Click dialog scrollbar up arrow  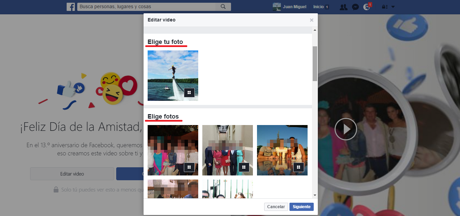tap(315, 30)
